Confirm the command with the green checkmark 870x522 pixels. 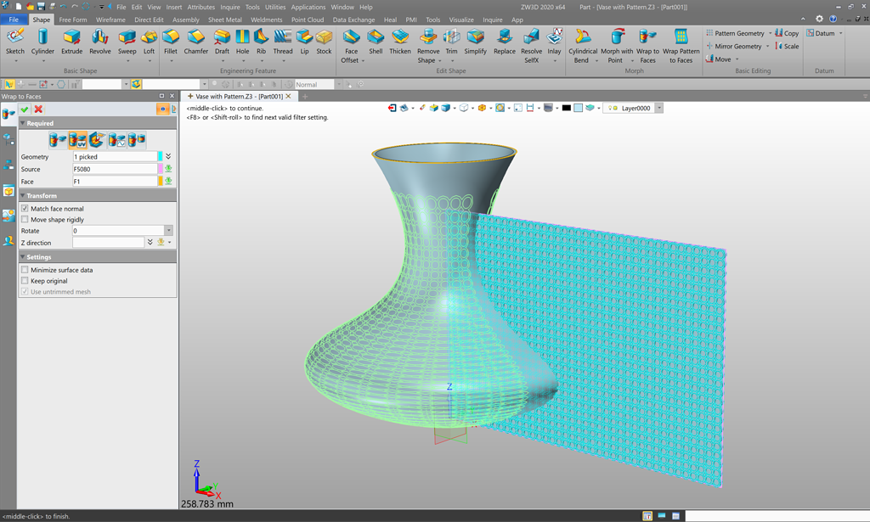24,109
